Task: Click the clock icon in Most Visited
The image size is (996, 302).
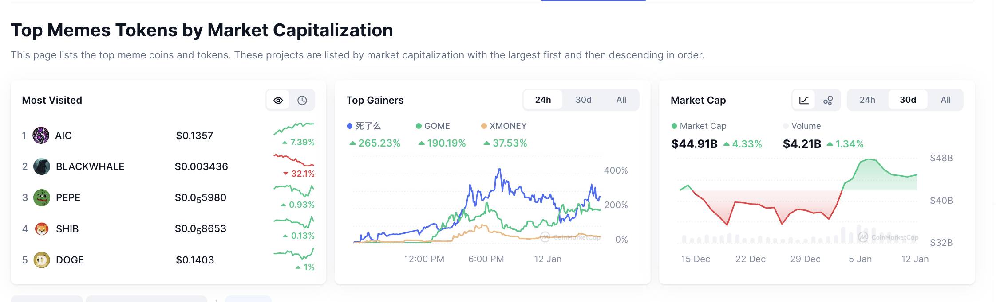Action: pyautogui.click(x=302, y=101)
